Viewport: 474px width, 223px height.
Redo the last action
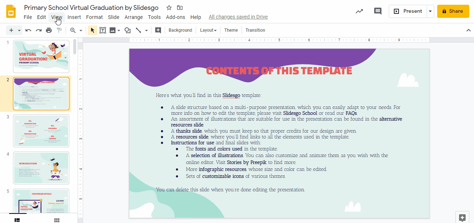39,30
